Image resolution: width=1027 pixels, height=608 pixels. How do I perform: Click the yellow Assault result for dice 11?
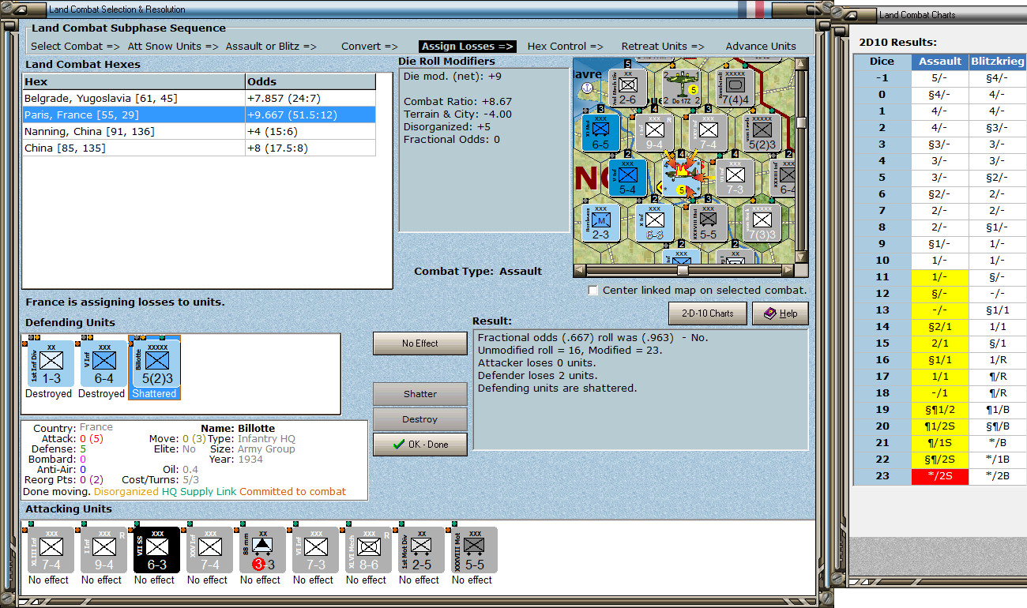(940, 277)
